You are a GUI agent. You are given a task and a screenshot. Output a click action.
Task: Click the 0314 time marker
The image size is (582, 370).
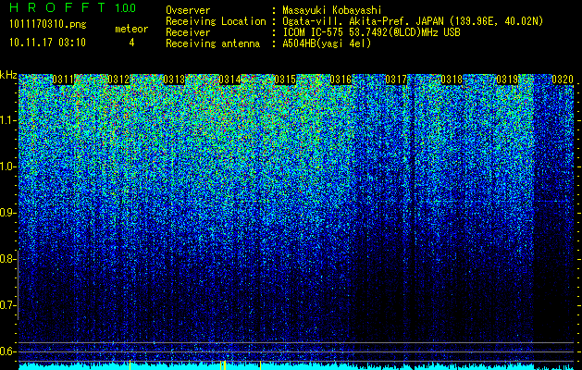[x=229, y=80]
